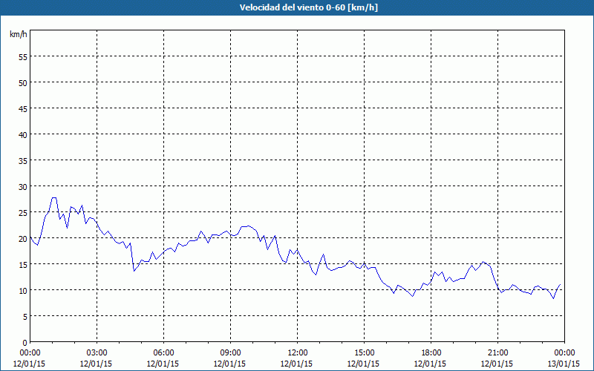Viewport: 594px width, 371px height.
Task: Click the y-axis label '0'
Action: (x=25, y=343)
